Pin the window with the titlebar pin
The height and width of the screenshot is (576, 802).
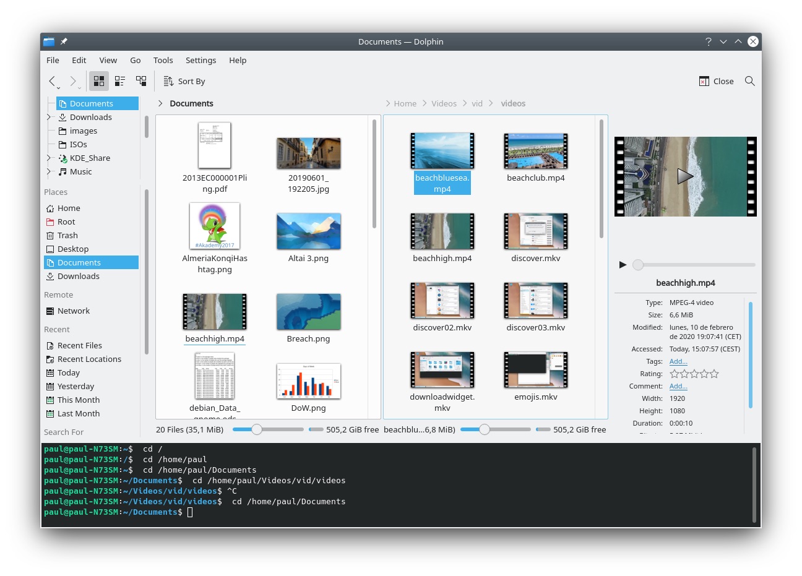64,41
